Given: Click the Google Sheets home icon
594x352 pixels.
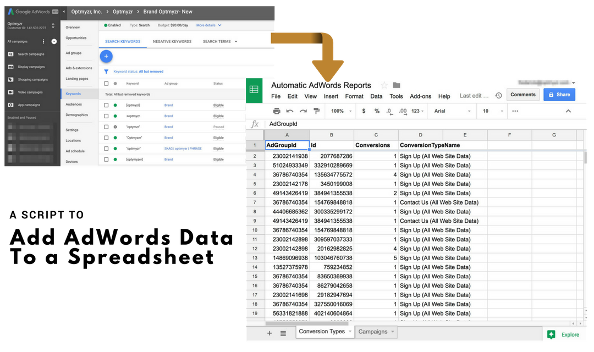Looking at the screenshot, I should point(254,90).
